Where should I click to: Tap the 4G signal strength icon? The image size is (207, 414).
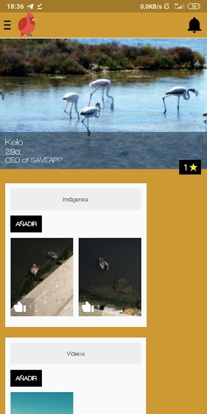[179, 6]
